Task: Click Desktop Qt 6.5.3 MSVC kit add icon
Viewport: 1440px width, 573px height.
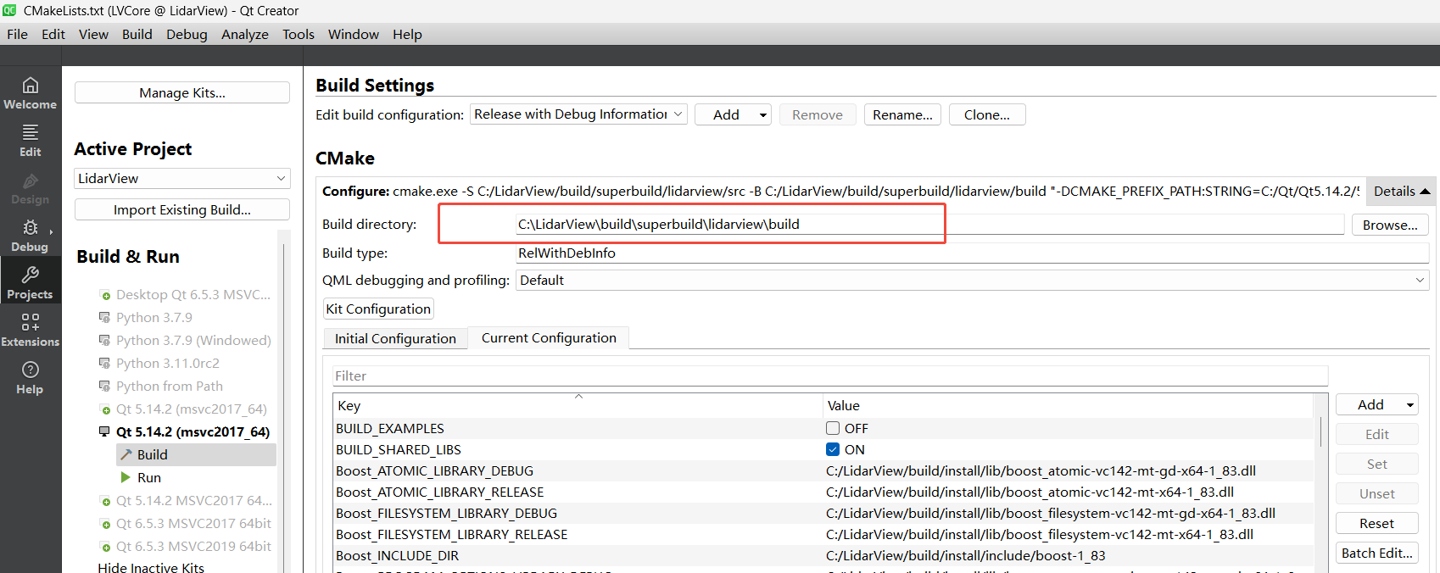Action: 105,296
